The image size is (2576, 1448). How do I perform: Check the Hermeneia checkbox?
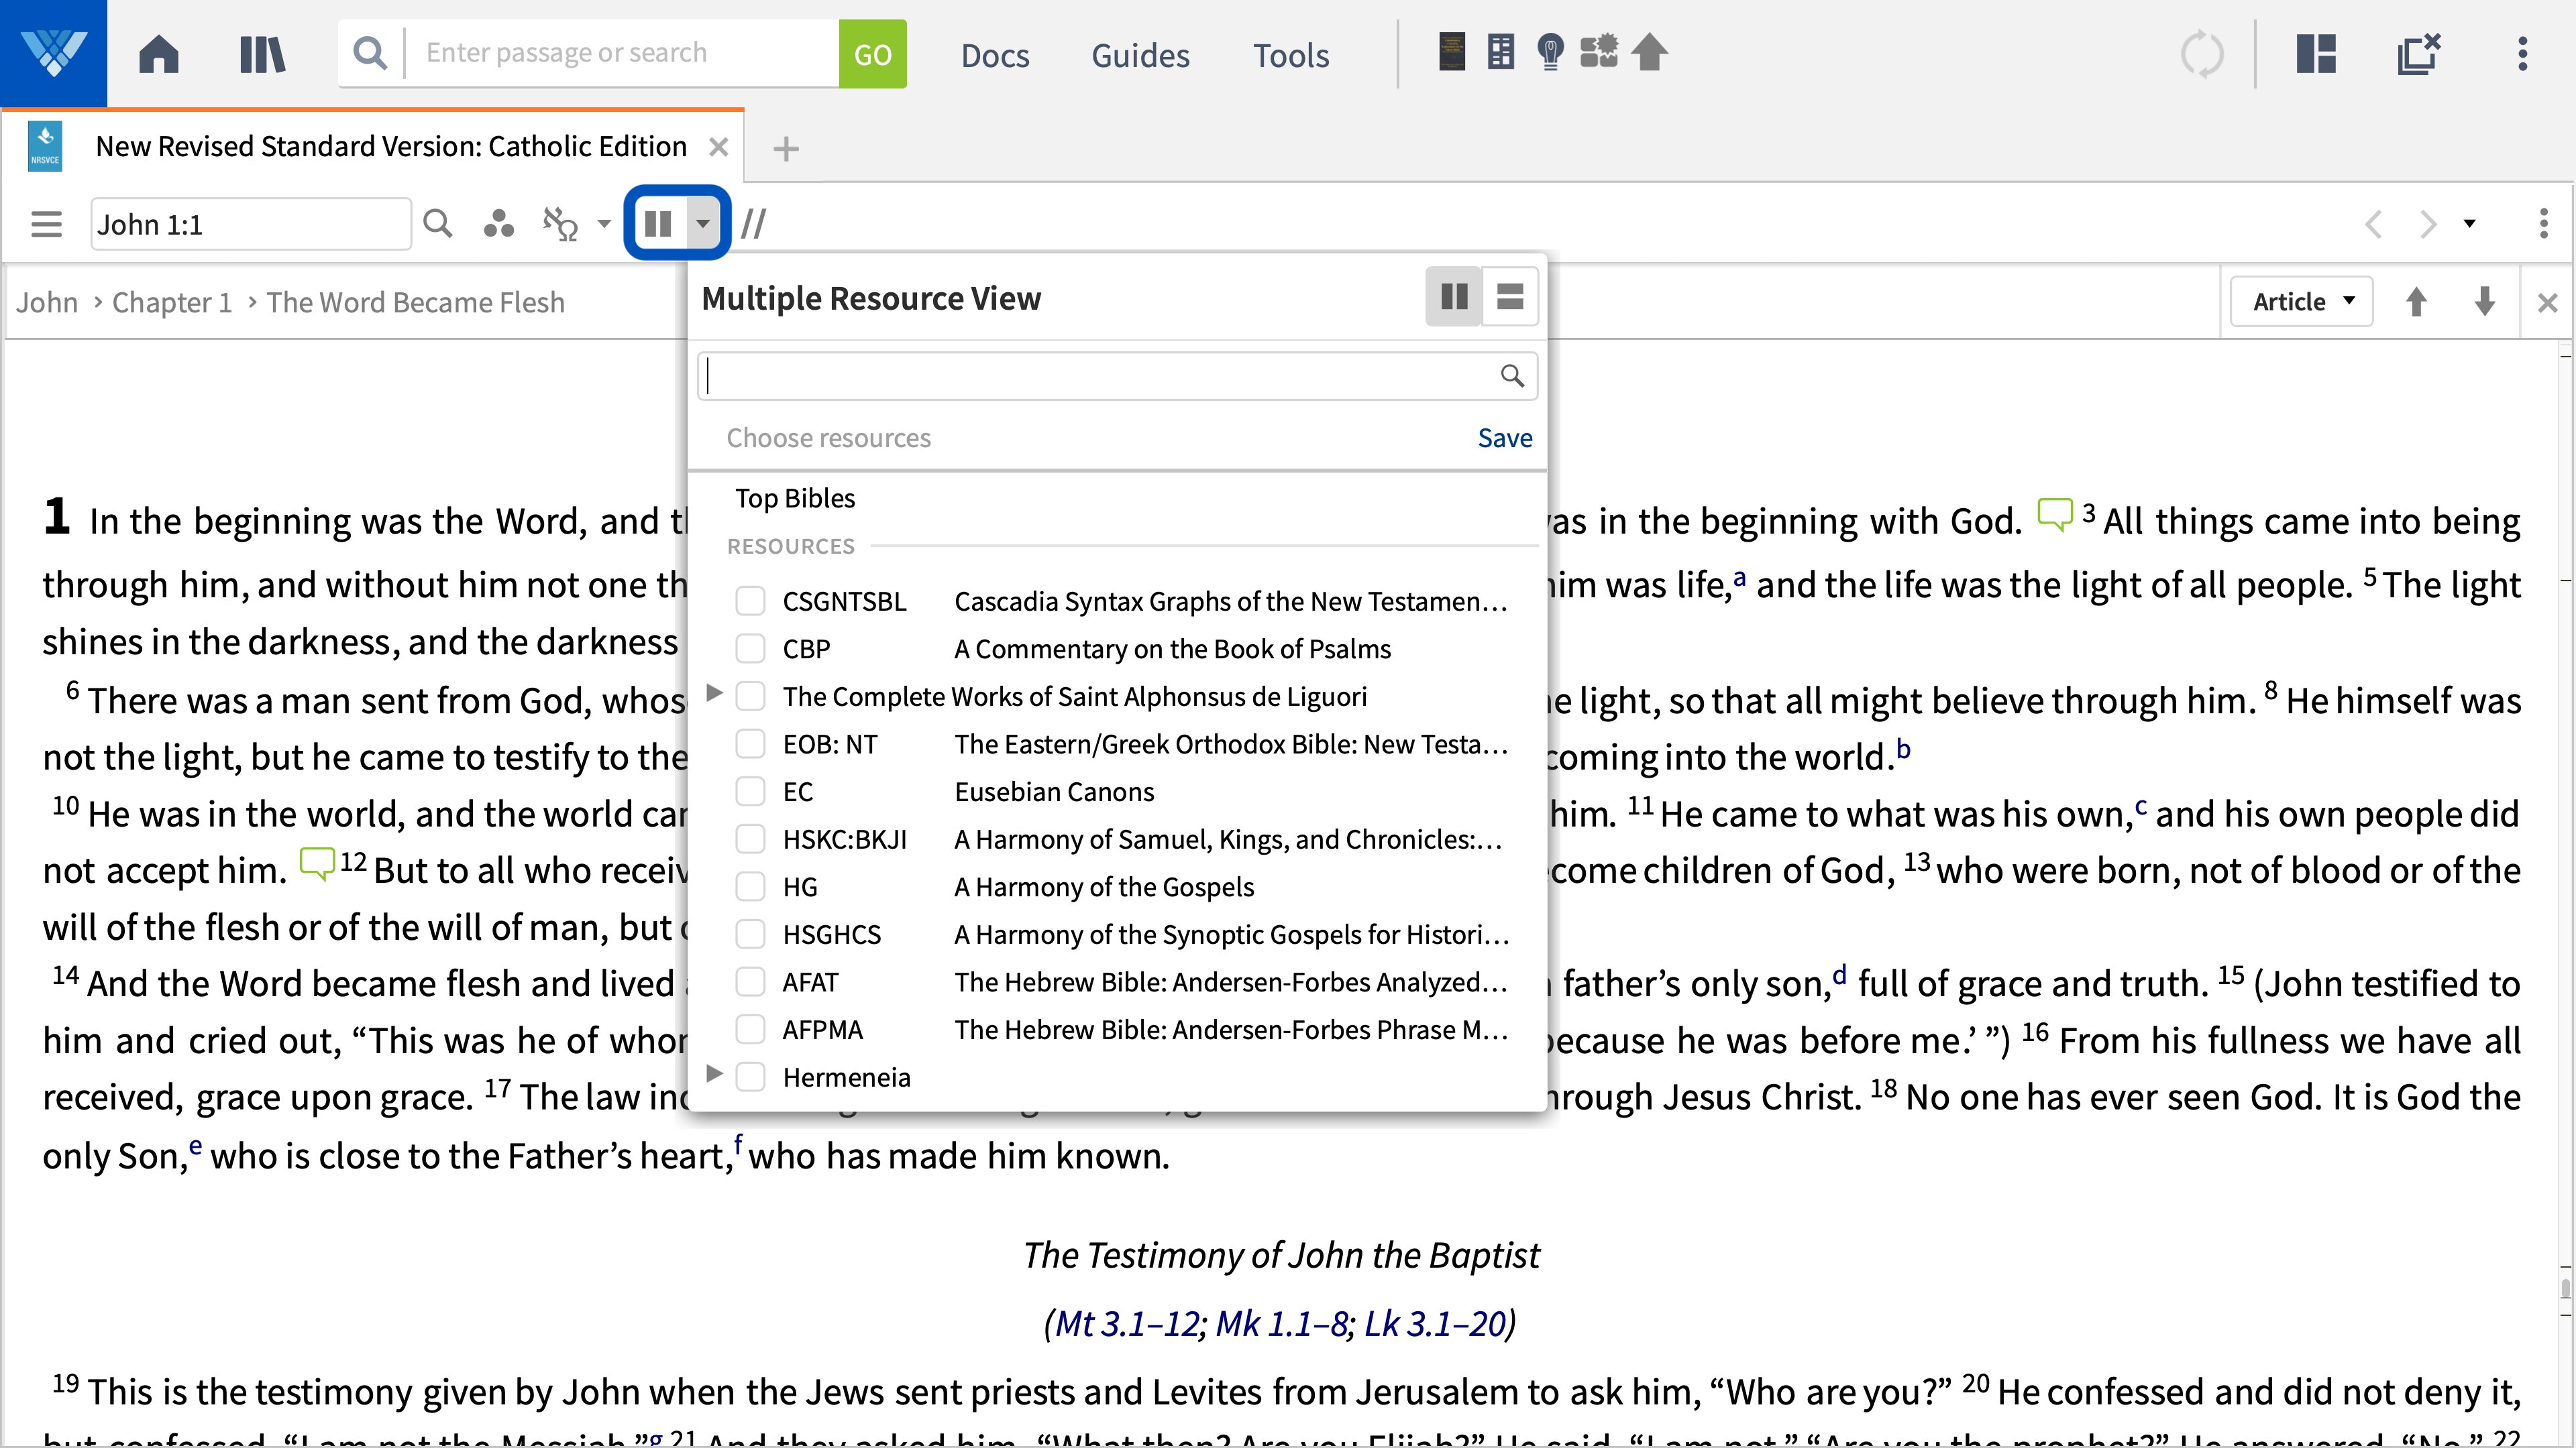point(750,1076)
